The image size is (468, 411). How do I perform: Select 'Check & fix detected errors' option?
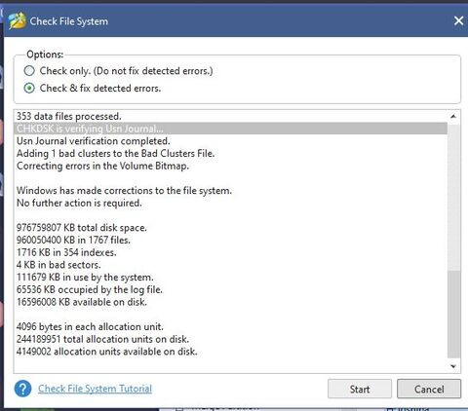point(29,88)
